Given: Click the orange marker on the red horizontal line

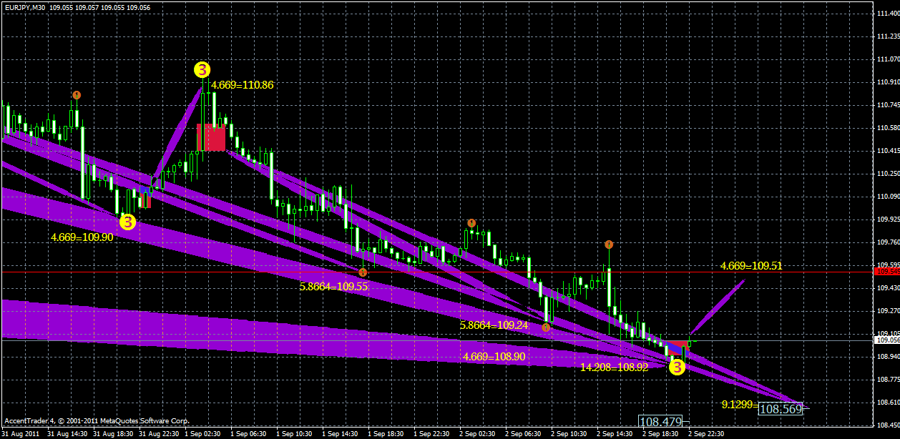Looking at the screenshot, I should click(x=363, y=272).
